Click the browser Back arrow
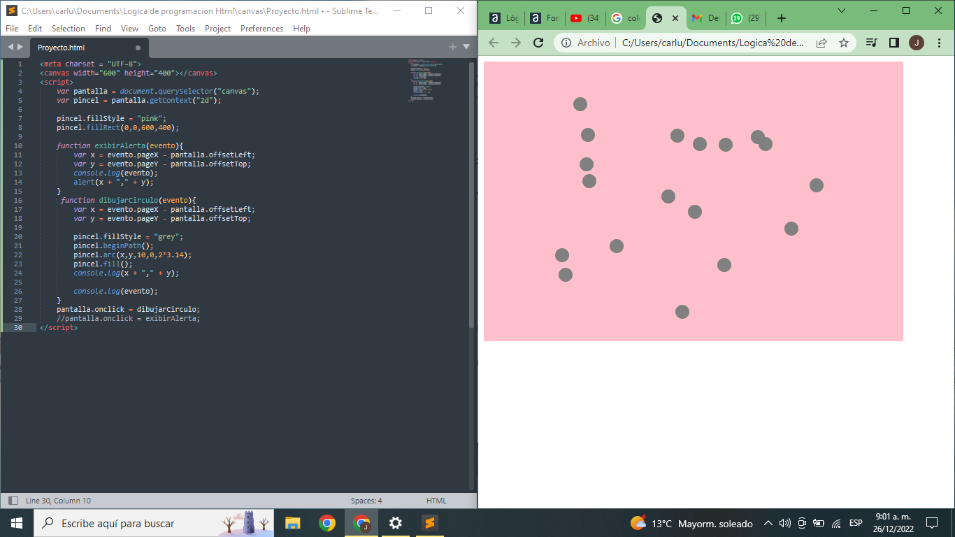The image size is (955, 537). [494, 43]
